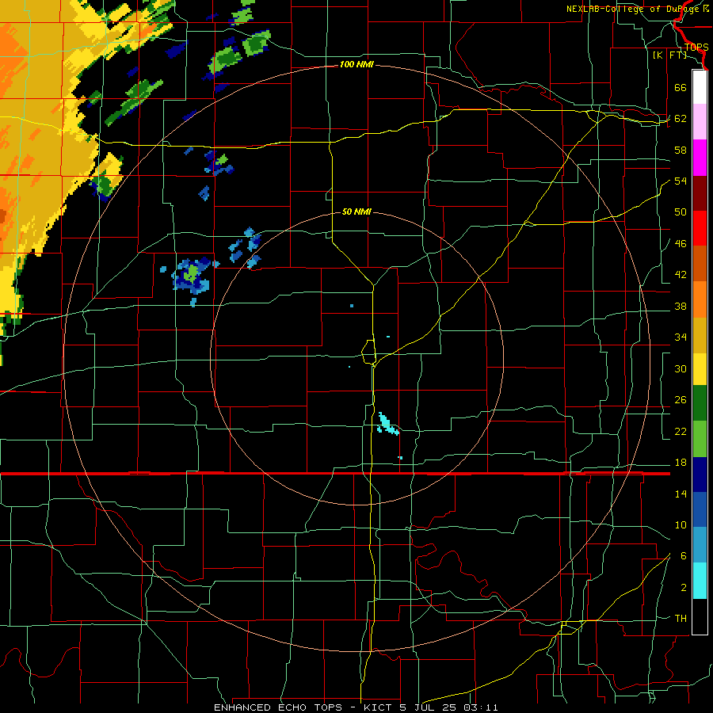713x713 pixels.
Task: Click the legend value '54'
Action: click(x=681, y=181)
